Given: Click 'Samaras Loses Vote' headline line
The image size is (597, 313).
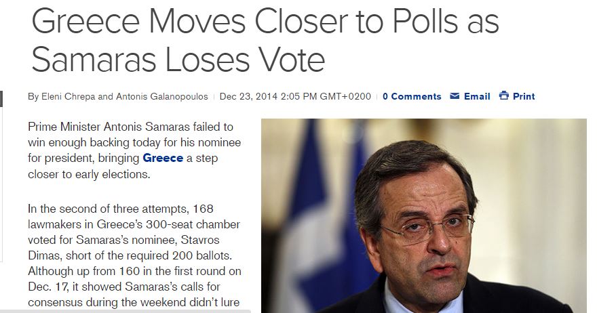Looking at the screenshot, I should click(178, 60).
